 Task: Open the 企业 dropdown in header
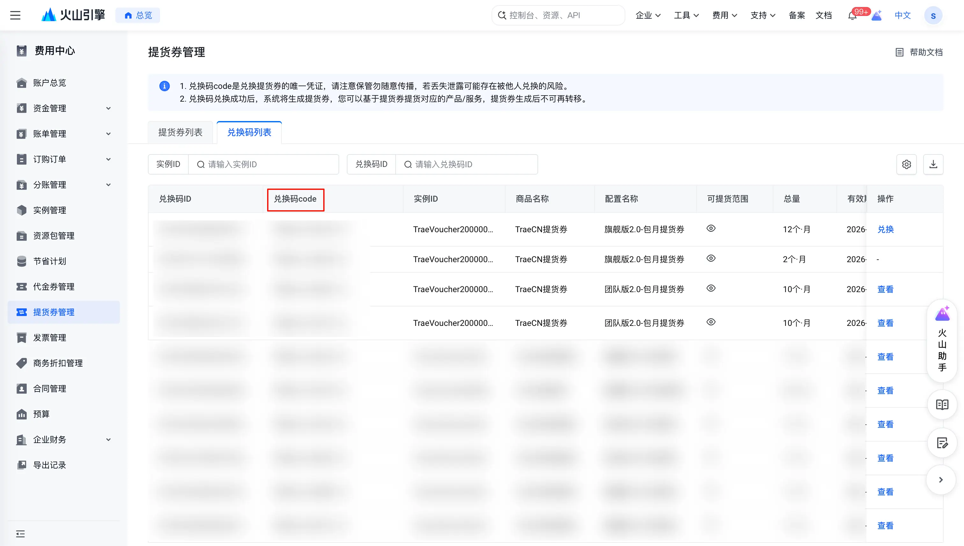pyautogui.click(x=648, y=15)
